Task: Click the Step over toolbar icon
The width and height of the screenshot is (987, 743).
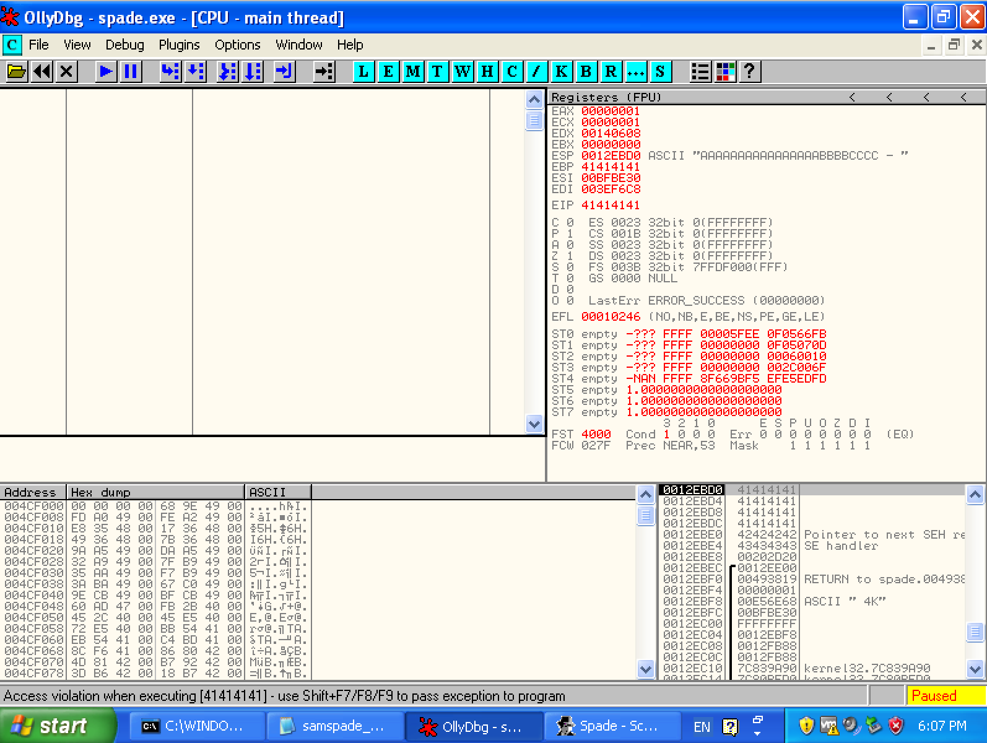Action: pos(195,72)
